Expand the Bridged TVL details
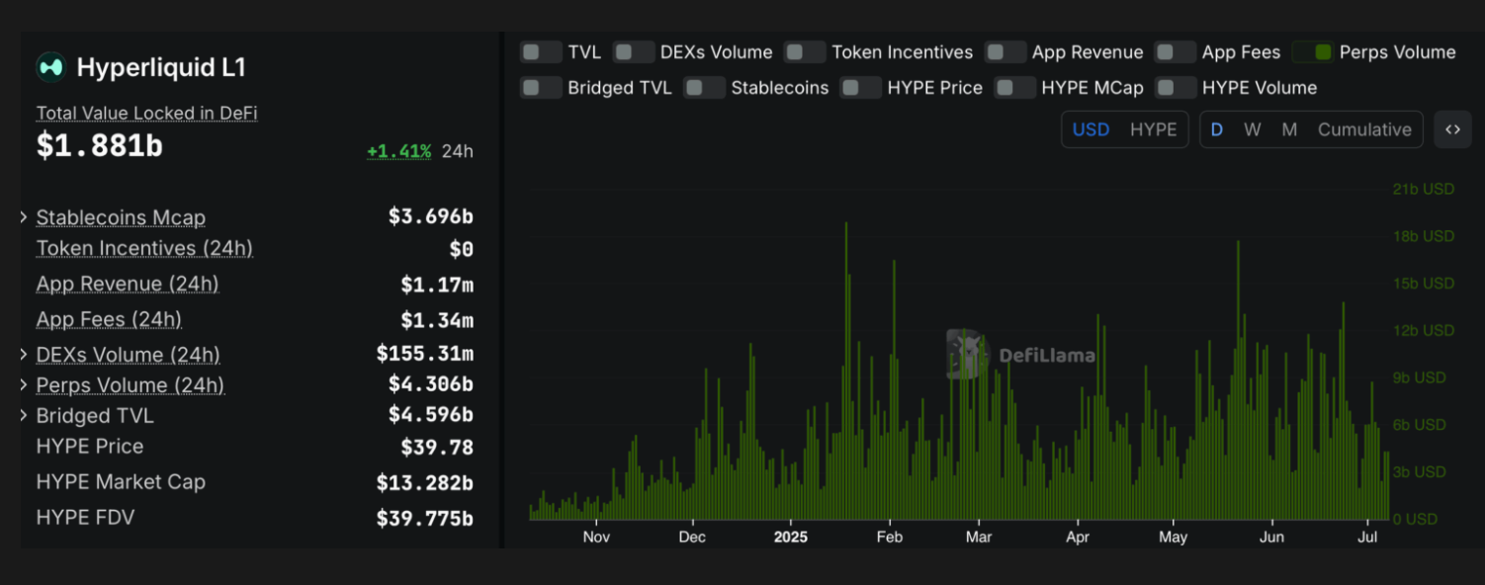The width and height of the screenshot is (1485, 585). click(24, 416)
